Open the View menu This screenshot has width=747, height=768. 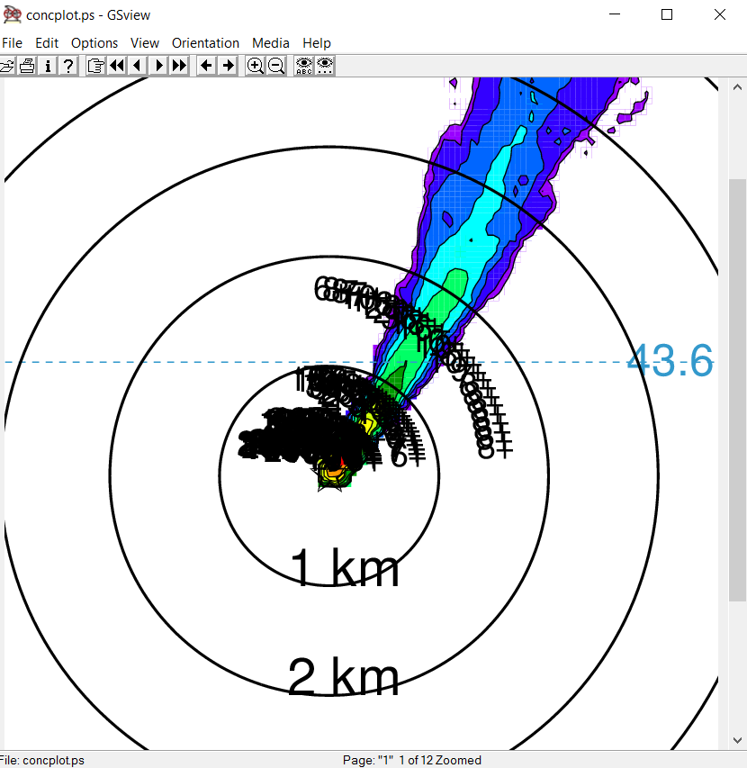tap(144, 43)
